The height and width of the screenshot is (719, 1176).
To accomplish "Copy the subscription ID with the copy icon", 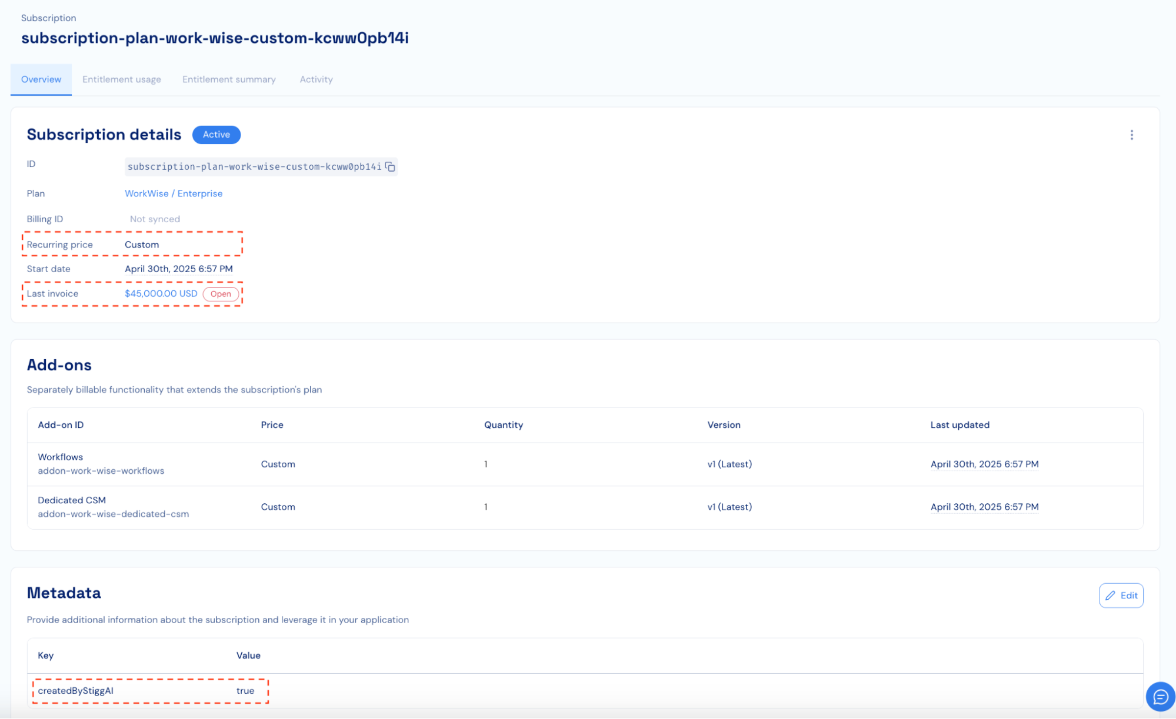I will tap(390, 167).
